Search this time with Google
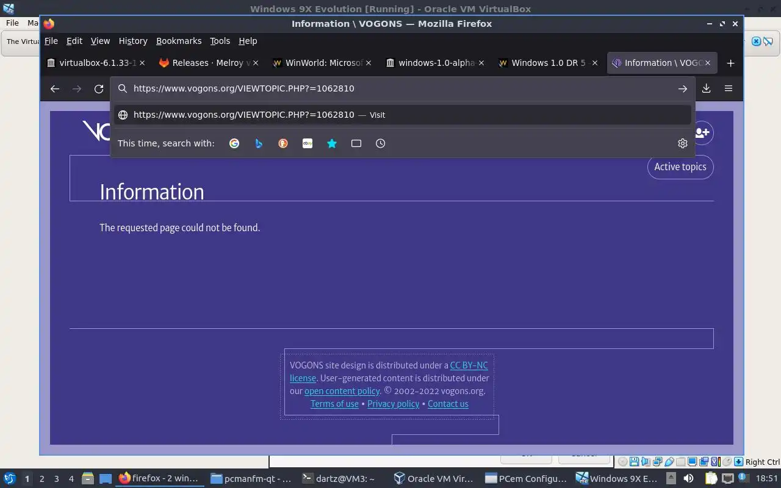Screen dimensions: 781x488 (x=234, y=143)
